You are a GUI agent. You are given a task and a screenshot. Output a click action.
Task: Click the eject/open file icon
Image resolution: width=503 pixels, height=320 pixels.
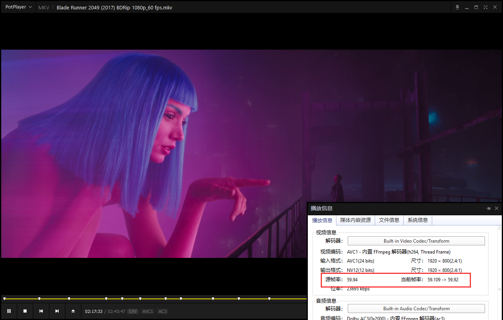73,311
